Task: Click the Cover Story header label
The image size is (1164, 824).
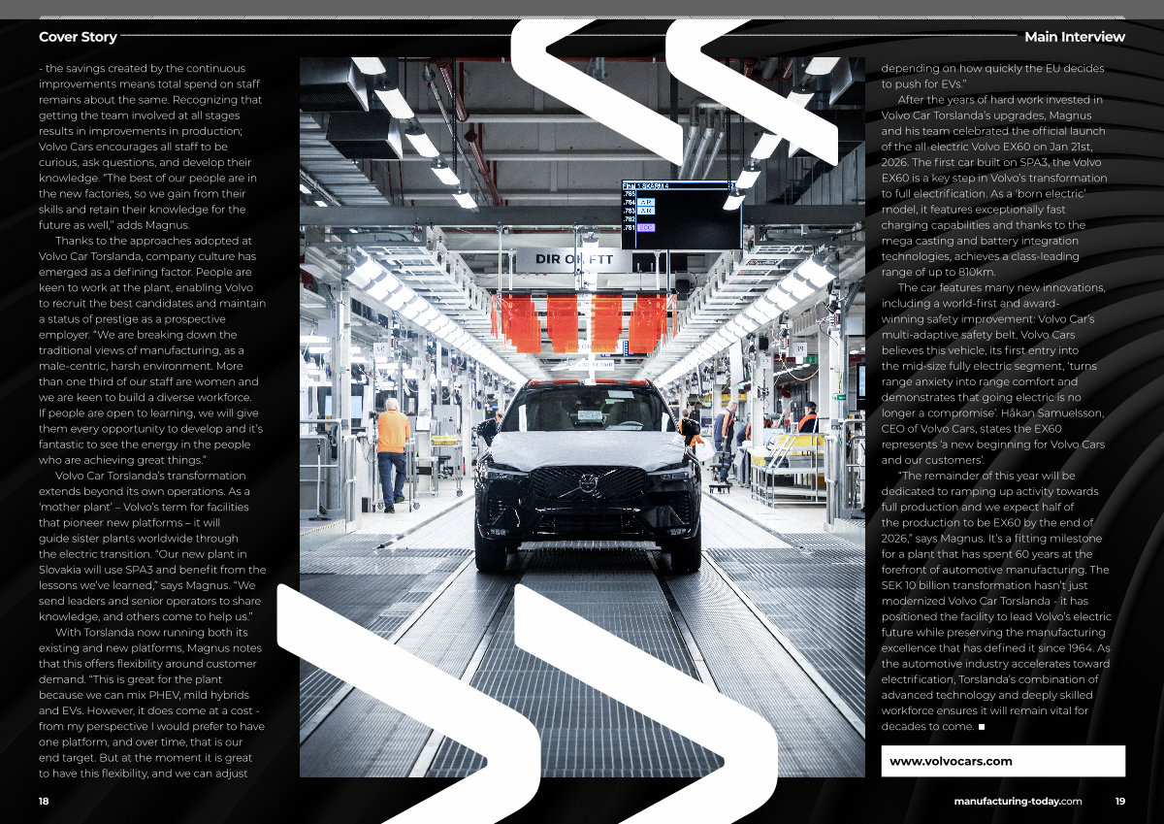Action: pos(78,37)
